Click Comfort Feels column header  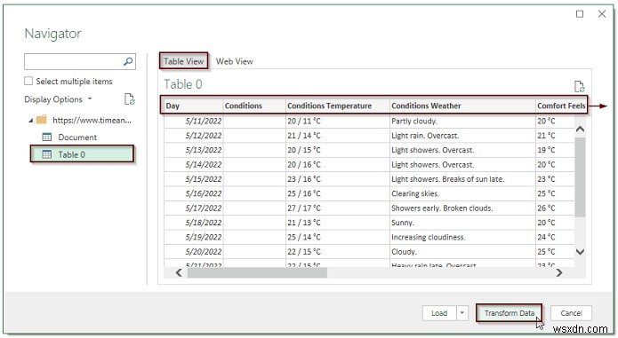tap(561, 106)
